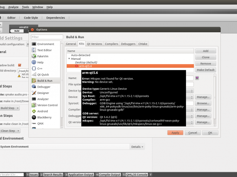Toggle the Shadow build checkbox
This screenshot has width=237, height=177.
20,65
